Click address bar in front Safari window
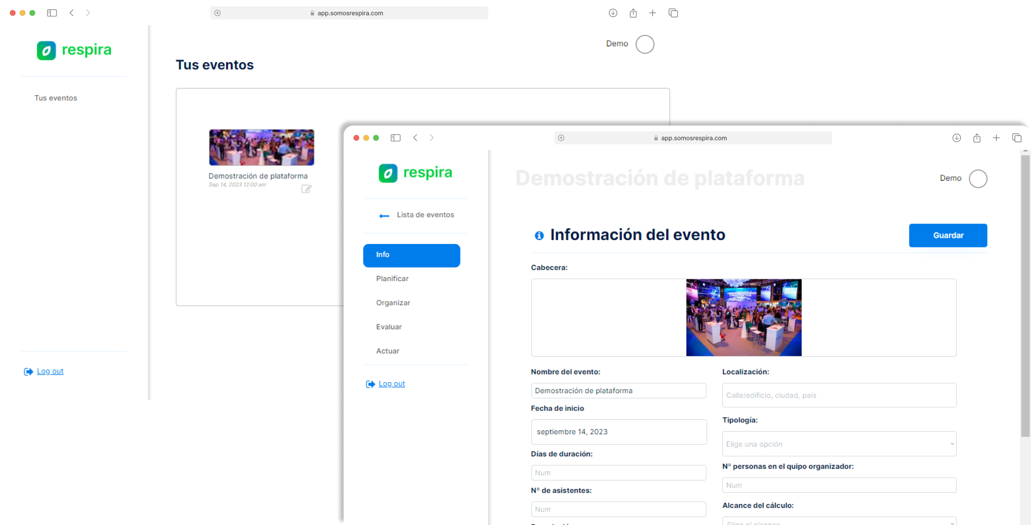 (693, 138)
